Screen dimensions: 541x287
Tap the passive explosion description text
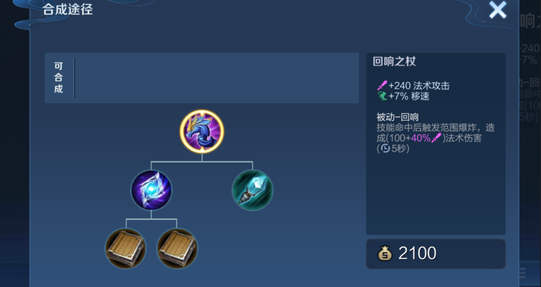click(x=435, y=138)
